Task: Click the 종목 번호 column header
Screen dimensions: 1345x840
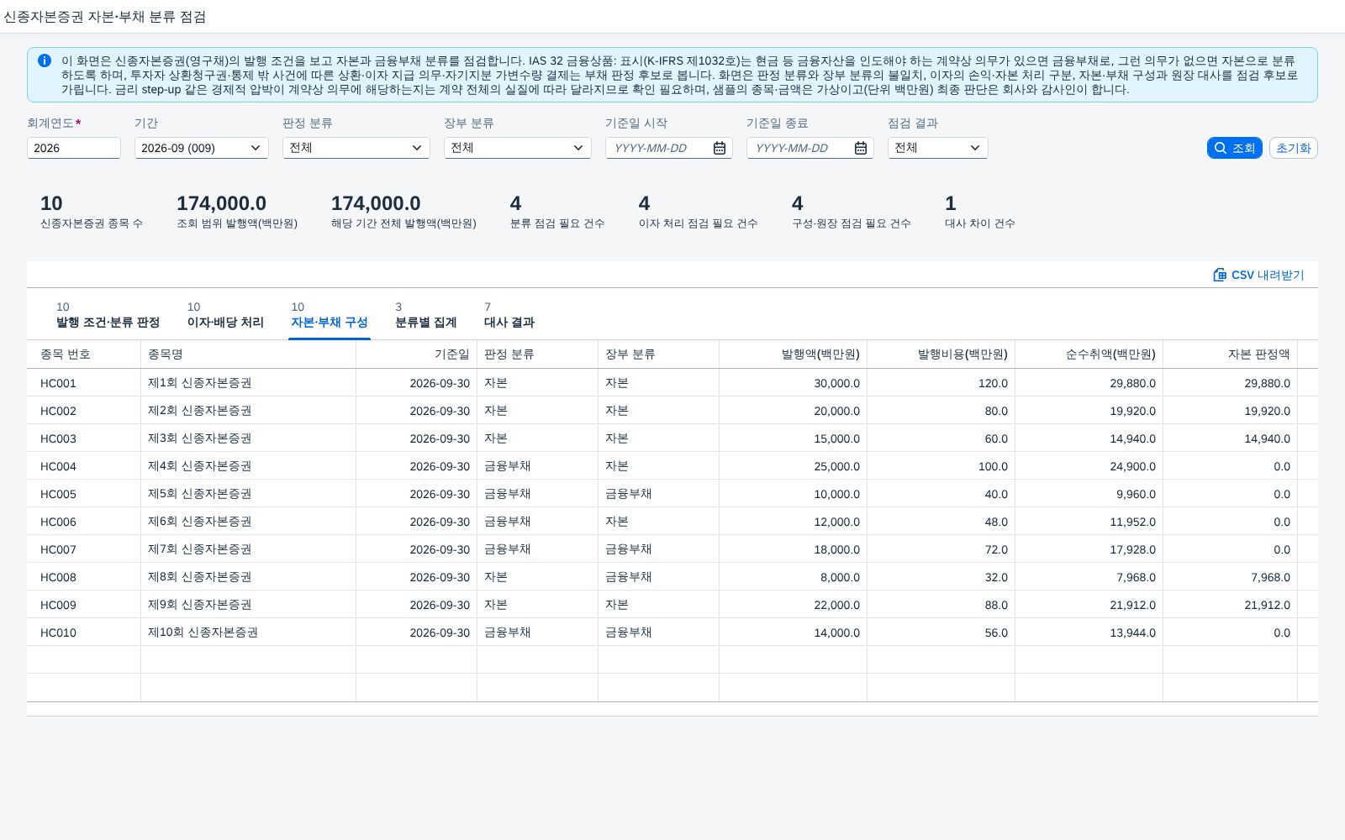Action: [84, 354]
